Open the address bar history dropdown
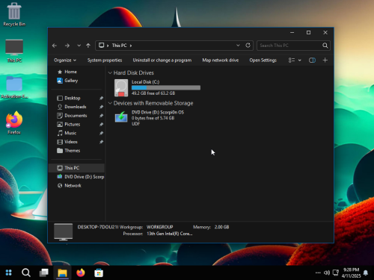 pyautogui.click(x=238, y=46)
